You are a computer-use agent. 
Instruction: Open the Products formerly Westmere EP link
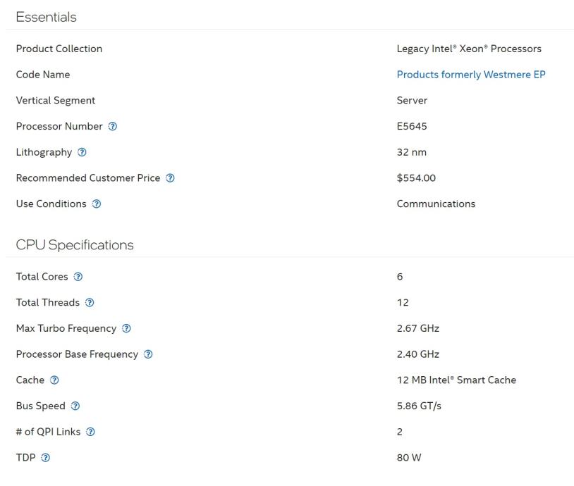coord(471,75)
